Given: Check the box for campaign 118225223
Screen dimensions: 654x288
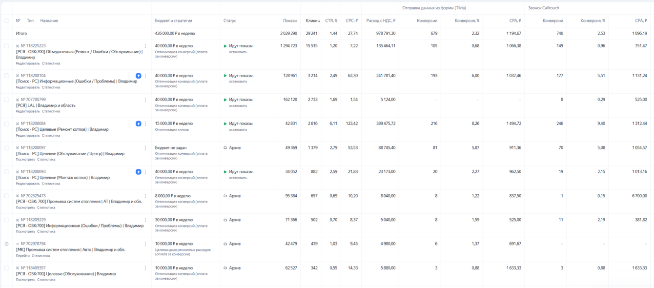Looking at the screenshot, I should 6,46.
